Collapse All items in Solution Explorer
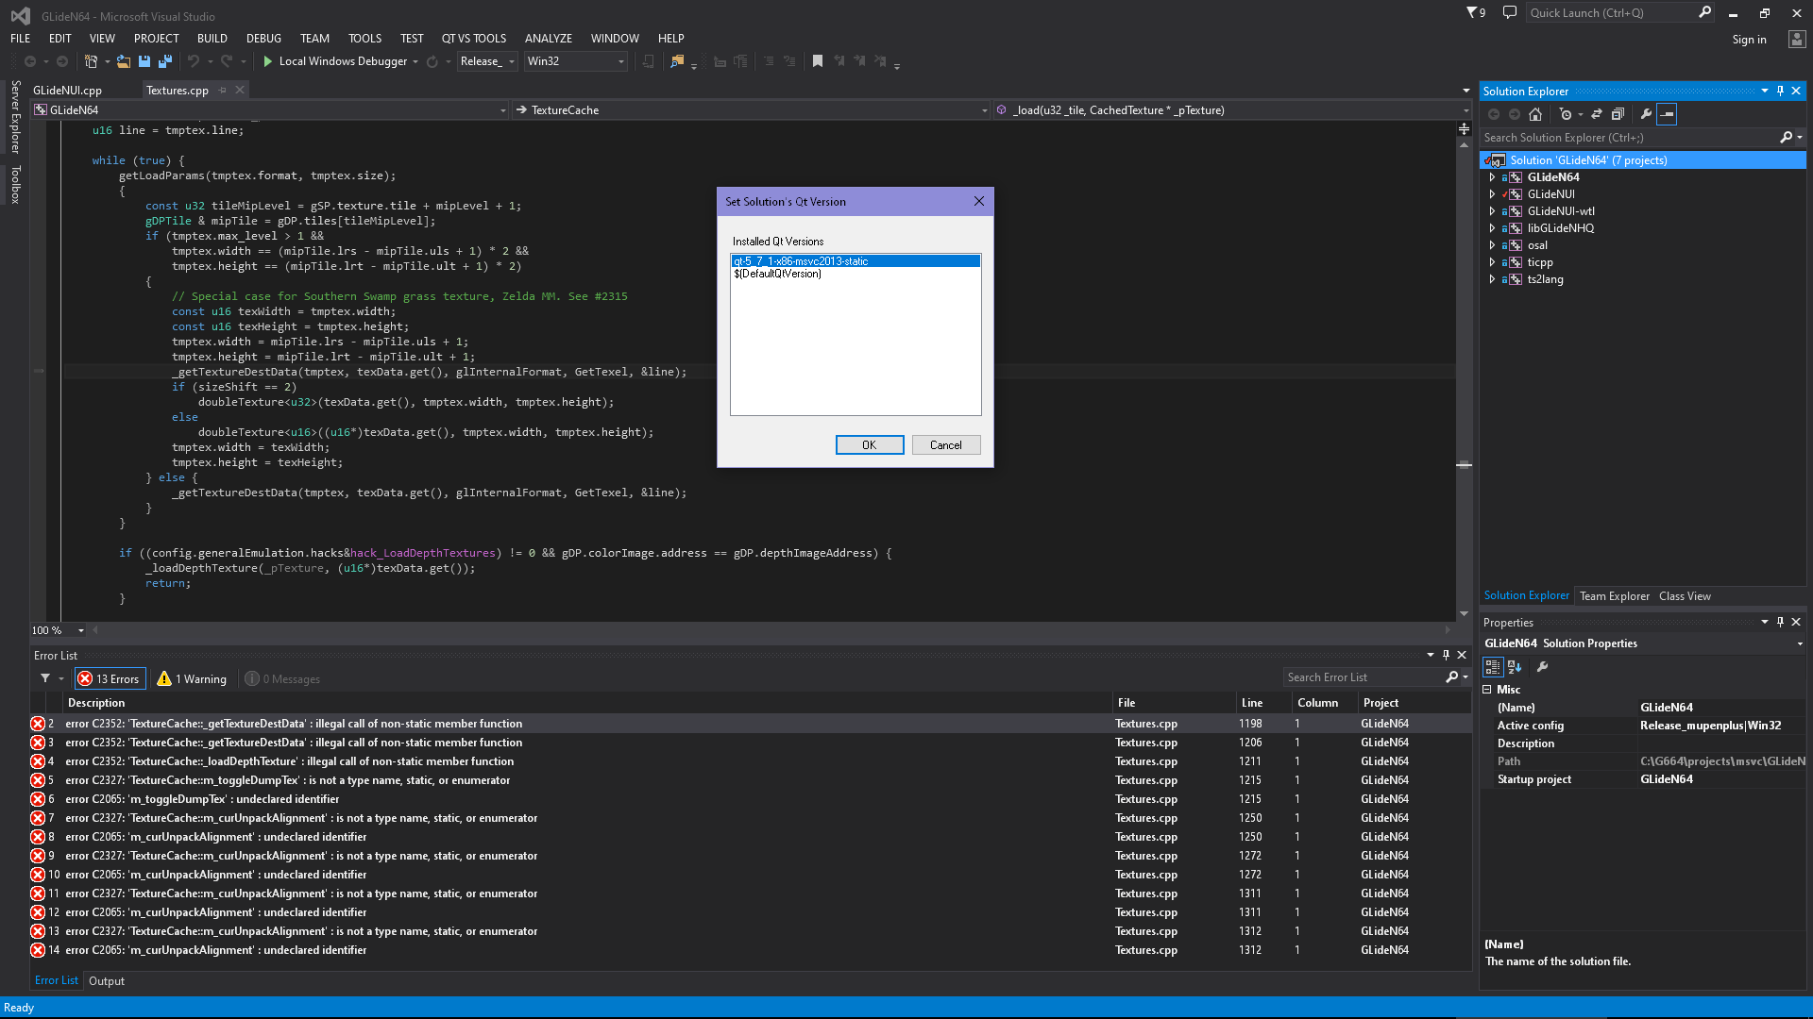 coord(1618,114)
